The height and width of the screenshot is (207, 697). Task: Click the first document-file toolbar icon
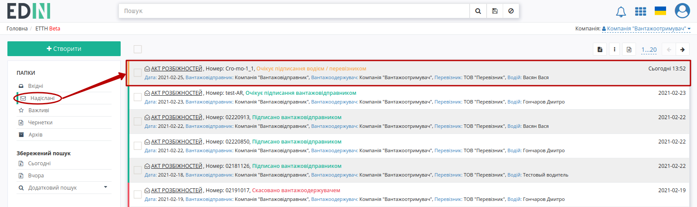pyautogui.click(x=600, y=50)
